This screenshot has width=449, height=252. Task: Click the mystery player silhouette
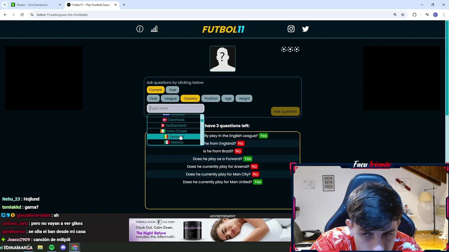[223, 59]
